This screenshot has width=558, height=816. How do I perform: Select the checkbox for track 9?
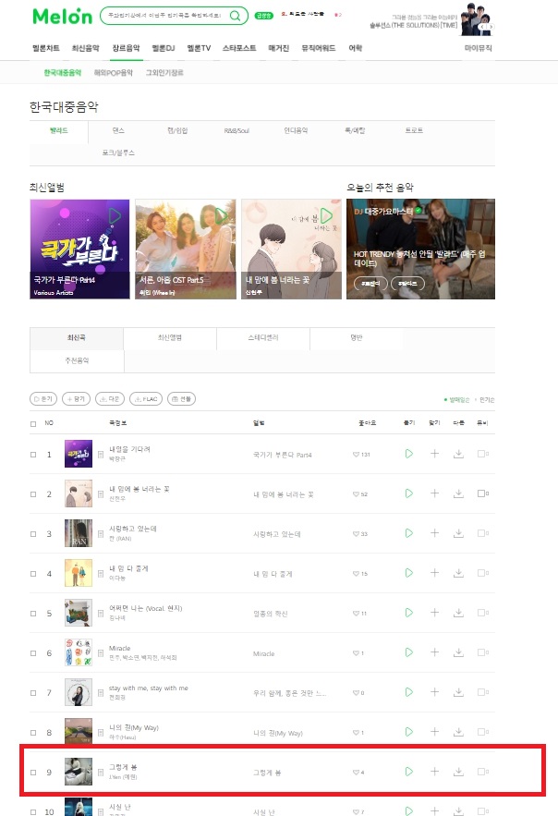pyautogui.click(x=33, y=773)
